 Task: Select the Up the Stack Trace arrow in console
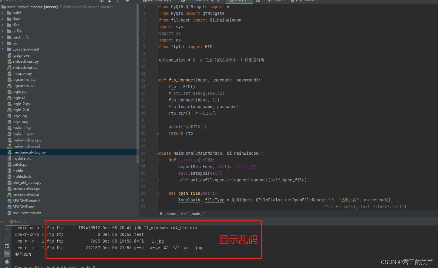point(7,230)
